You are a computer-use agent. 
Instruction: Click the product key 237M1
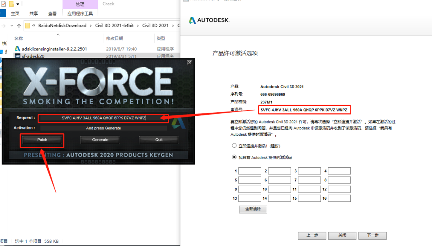pos(266,102)
